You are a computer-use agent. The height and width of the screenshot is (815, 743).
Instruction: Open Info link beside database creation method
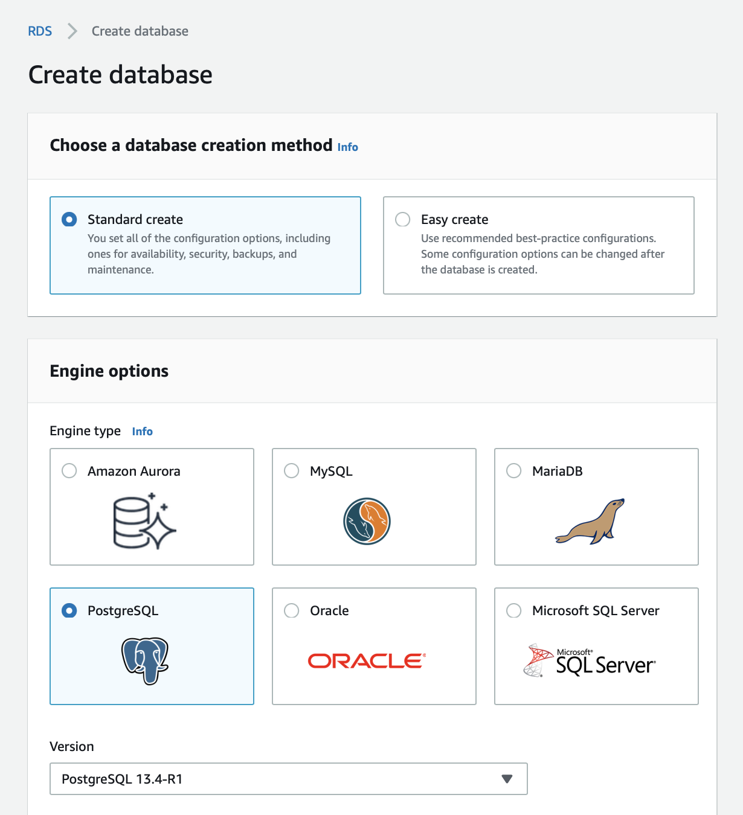(x=348, y=147)
